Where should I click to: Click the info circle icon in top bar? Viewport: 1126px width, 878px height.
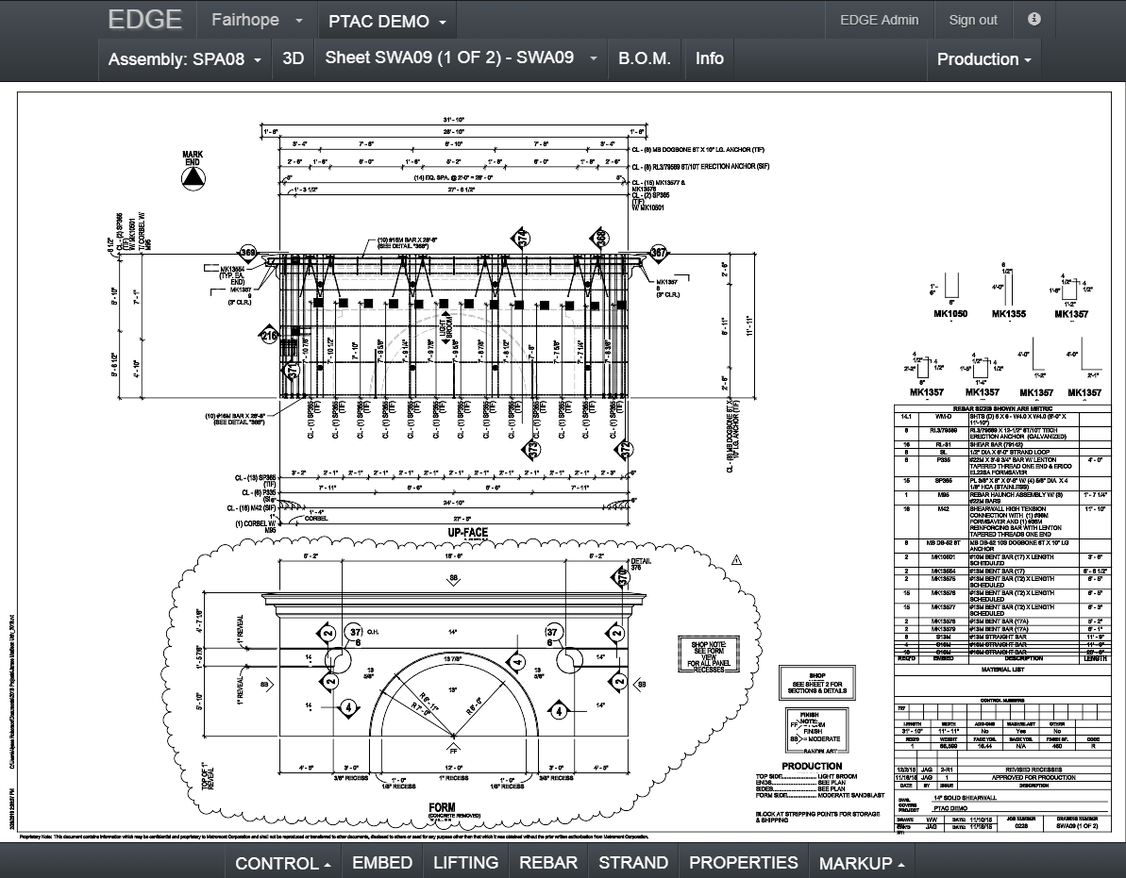pos(1034,20)
